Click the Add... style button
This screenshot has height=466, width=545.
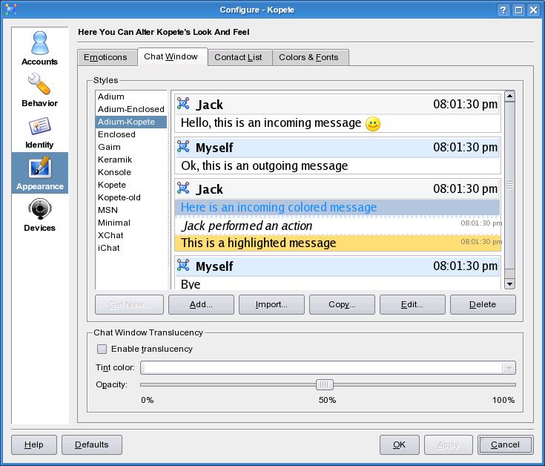tap(201, 305)
